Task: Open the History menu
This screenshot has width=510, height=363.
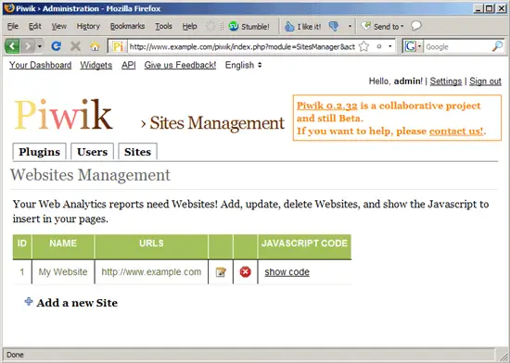Action: pyautogui.click(x=88, y=26)
